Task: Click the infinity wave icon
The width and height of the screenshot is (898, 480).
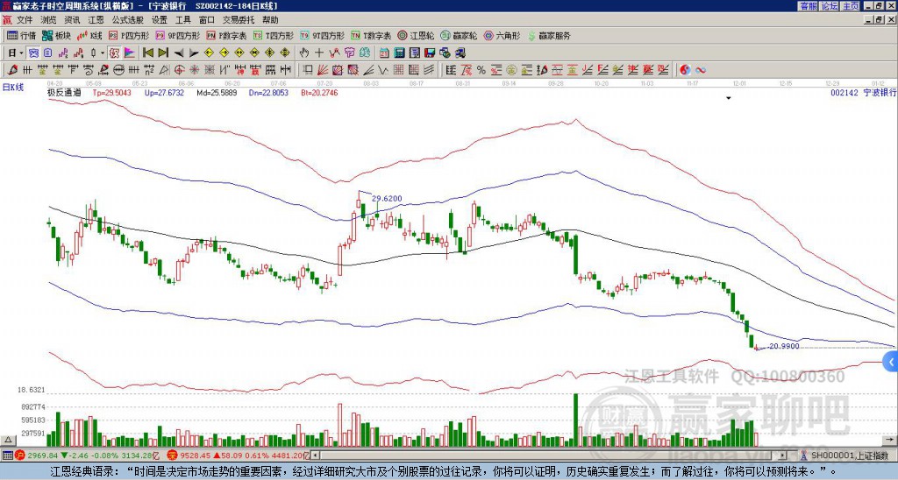Action: (700, 70)
